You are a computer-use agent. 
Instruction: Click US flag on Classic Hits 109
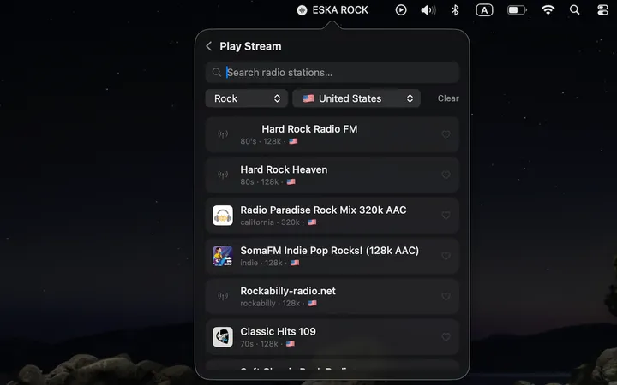point(290,344)
